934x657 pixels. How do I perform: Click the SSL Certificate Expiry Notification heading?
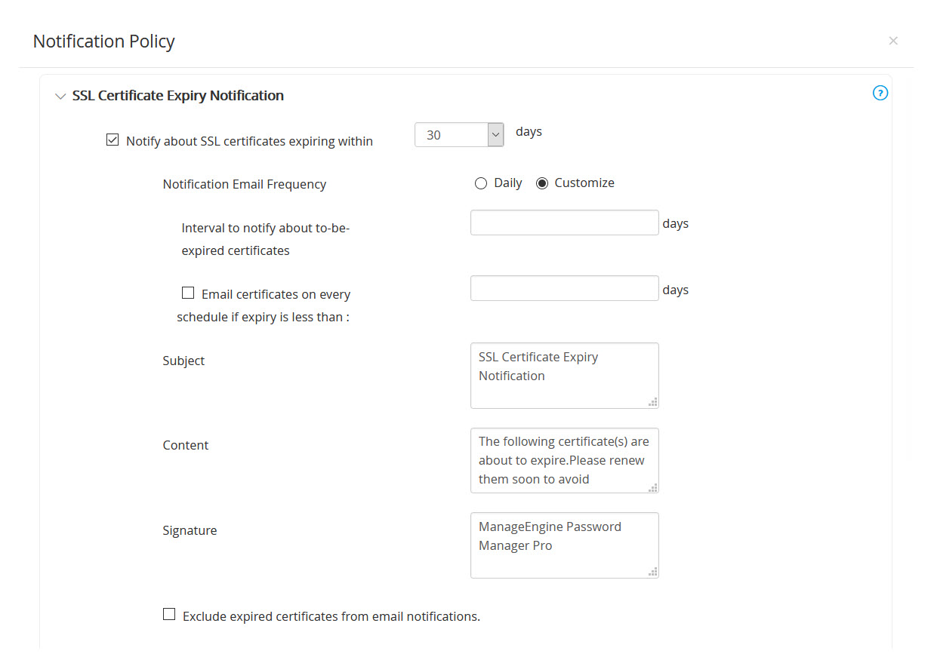178,96
